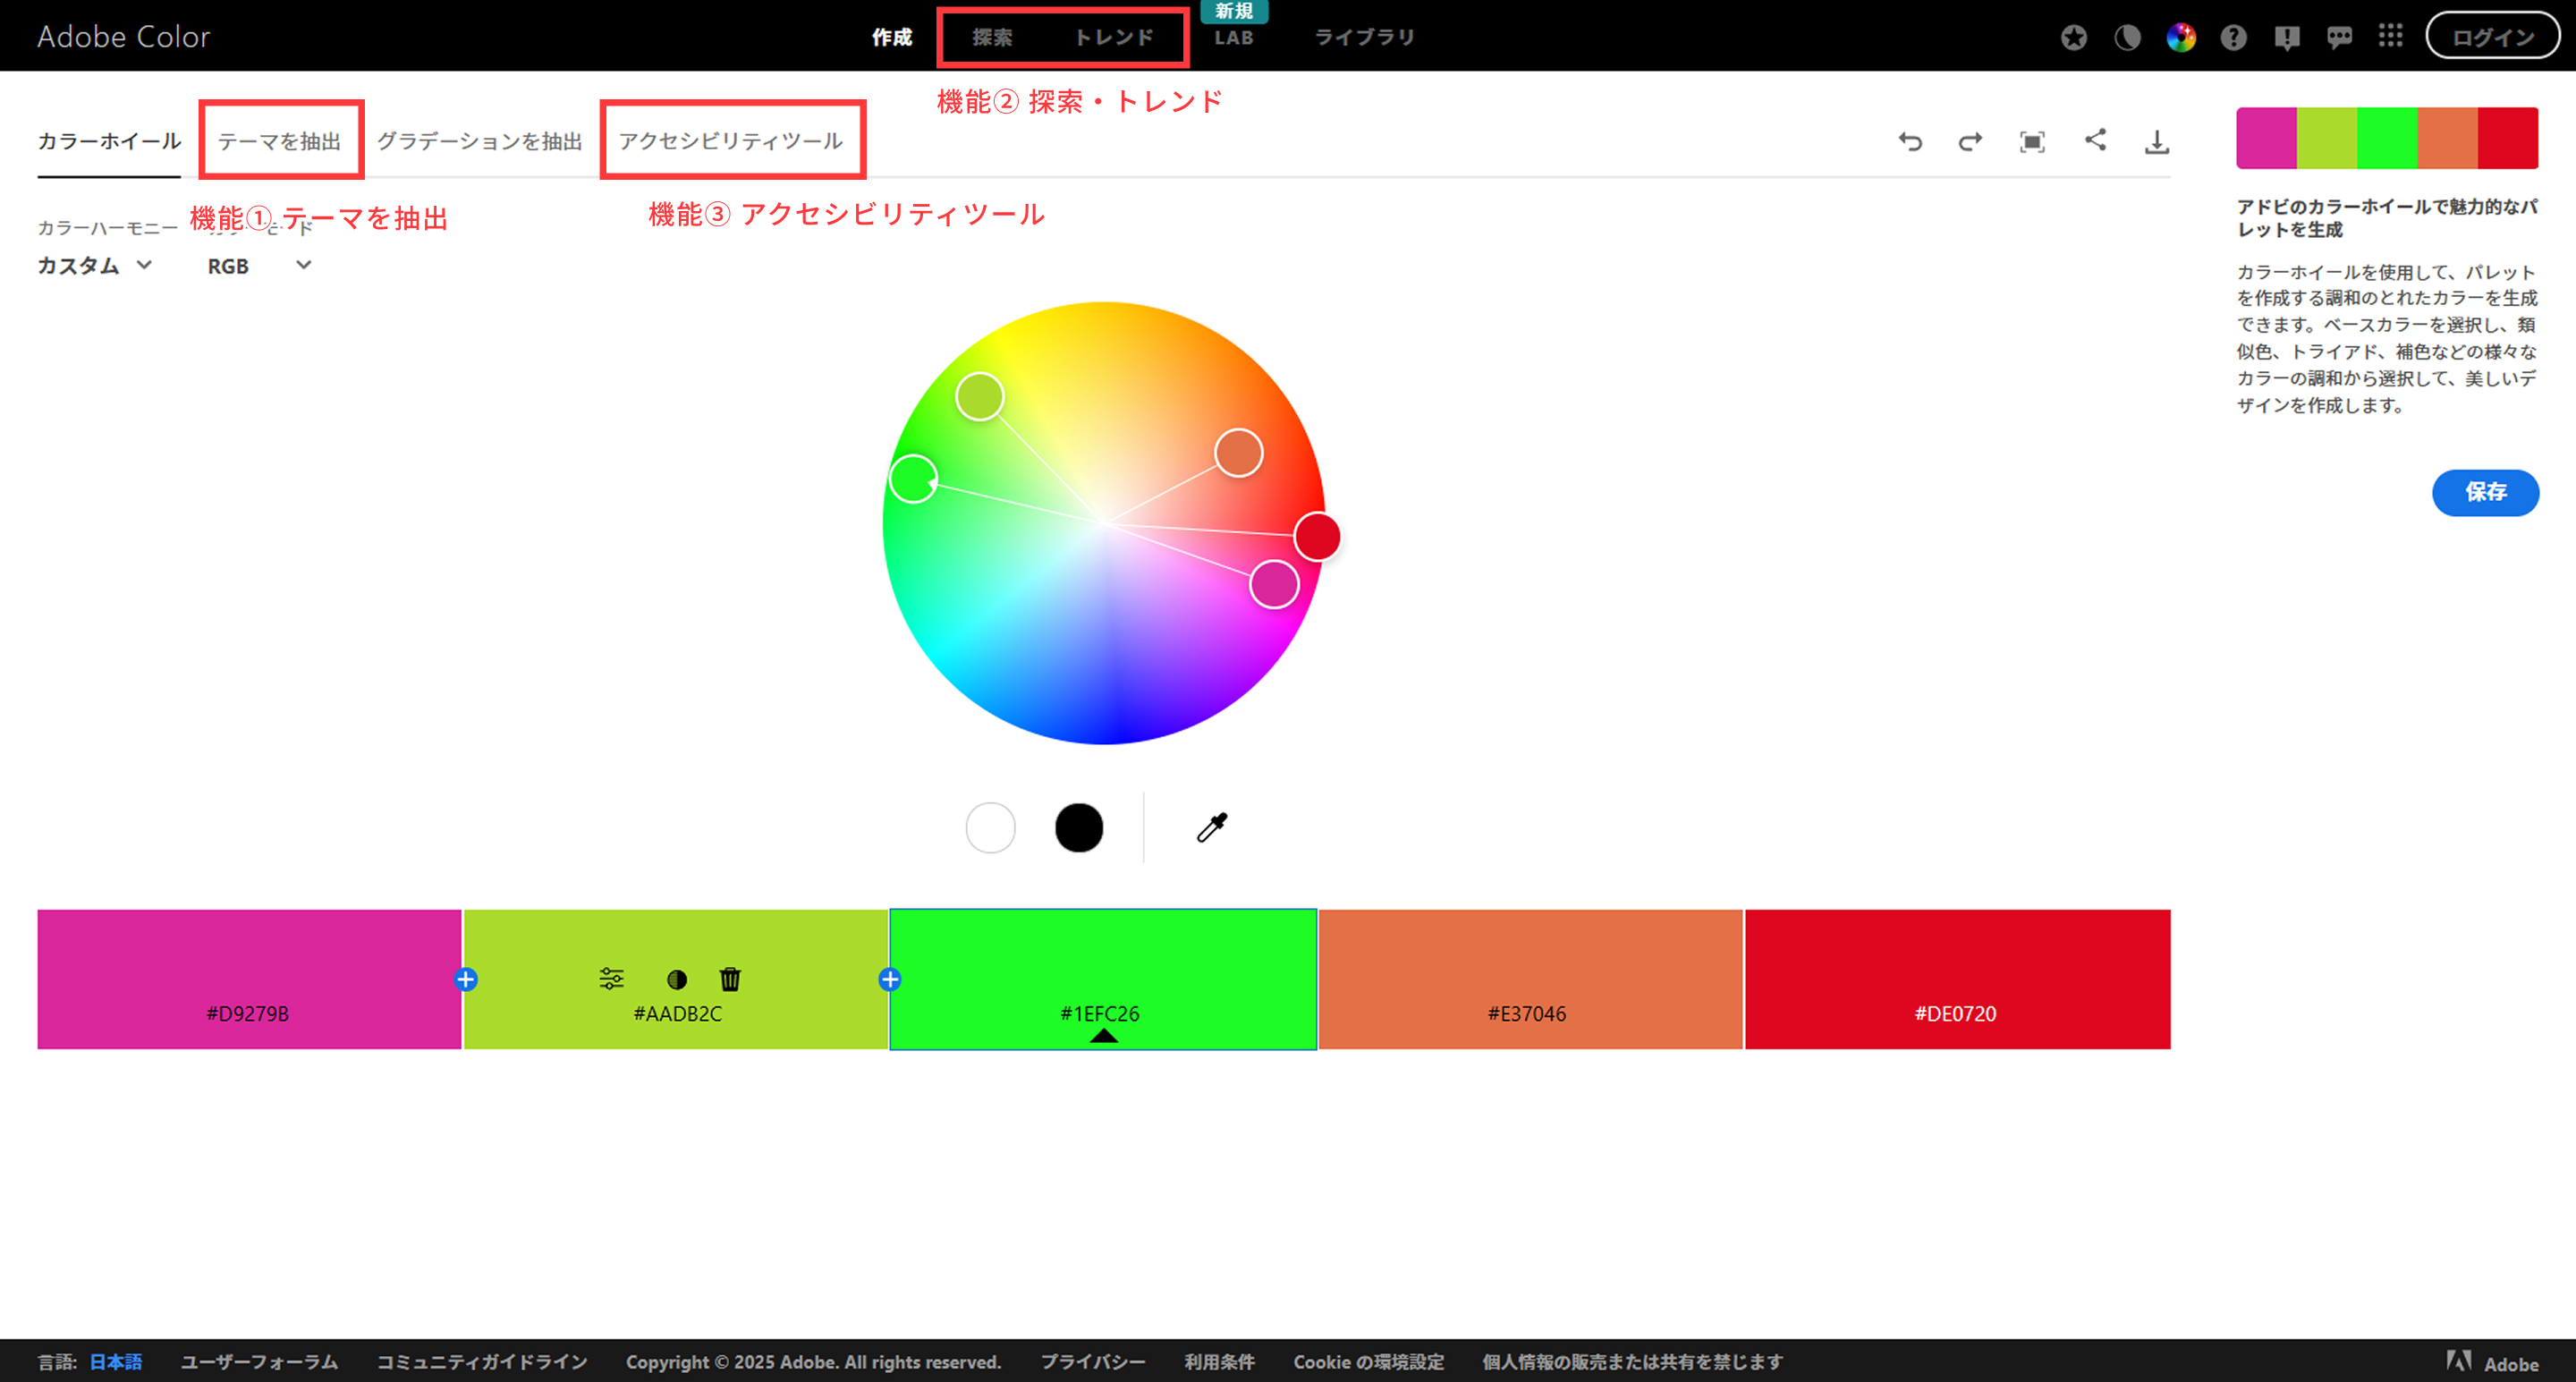2576x1382 pixels.
Task: Click the blue 保存 button
Action: tap(2484, 492)
